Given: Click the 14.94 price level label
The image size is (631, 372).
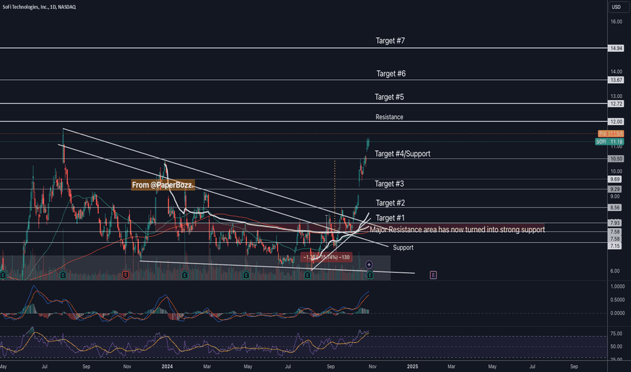Looking at the screenshot, I should tap(615, 48).
